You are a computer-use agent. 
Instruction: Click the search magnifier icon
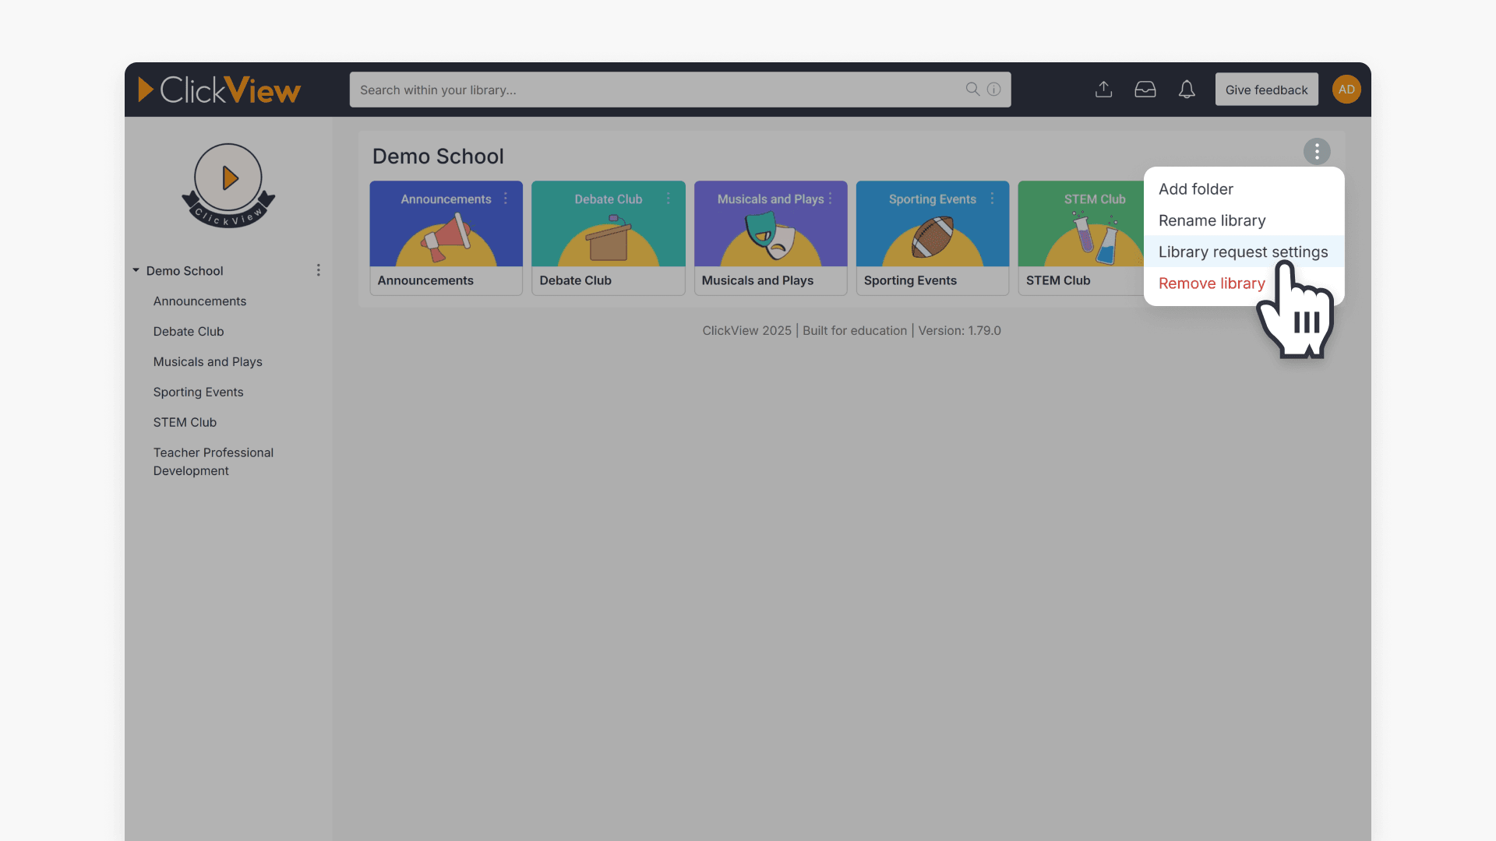[972, 90]
